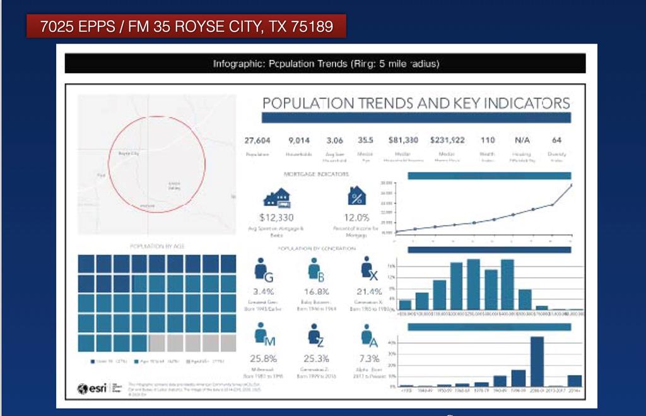
Task: Click the median home value "$231,922"
Action: click(447, 140)
